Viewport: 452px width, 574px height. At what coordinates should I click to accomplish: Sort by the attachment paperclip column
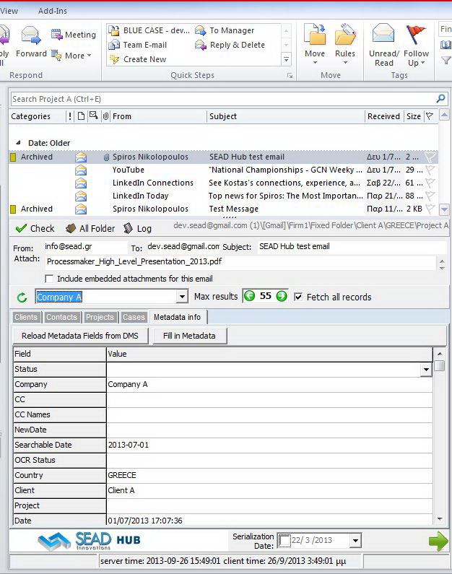105,116
